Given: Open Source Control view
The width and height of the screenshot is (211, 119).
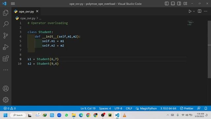Looking at the screenshot, I should (x=6, y=36).
